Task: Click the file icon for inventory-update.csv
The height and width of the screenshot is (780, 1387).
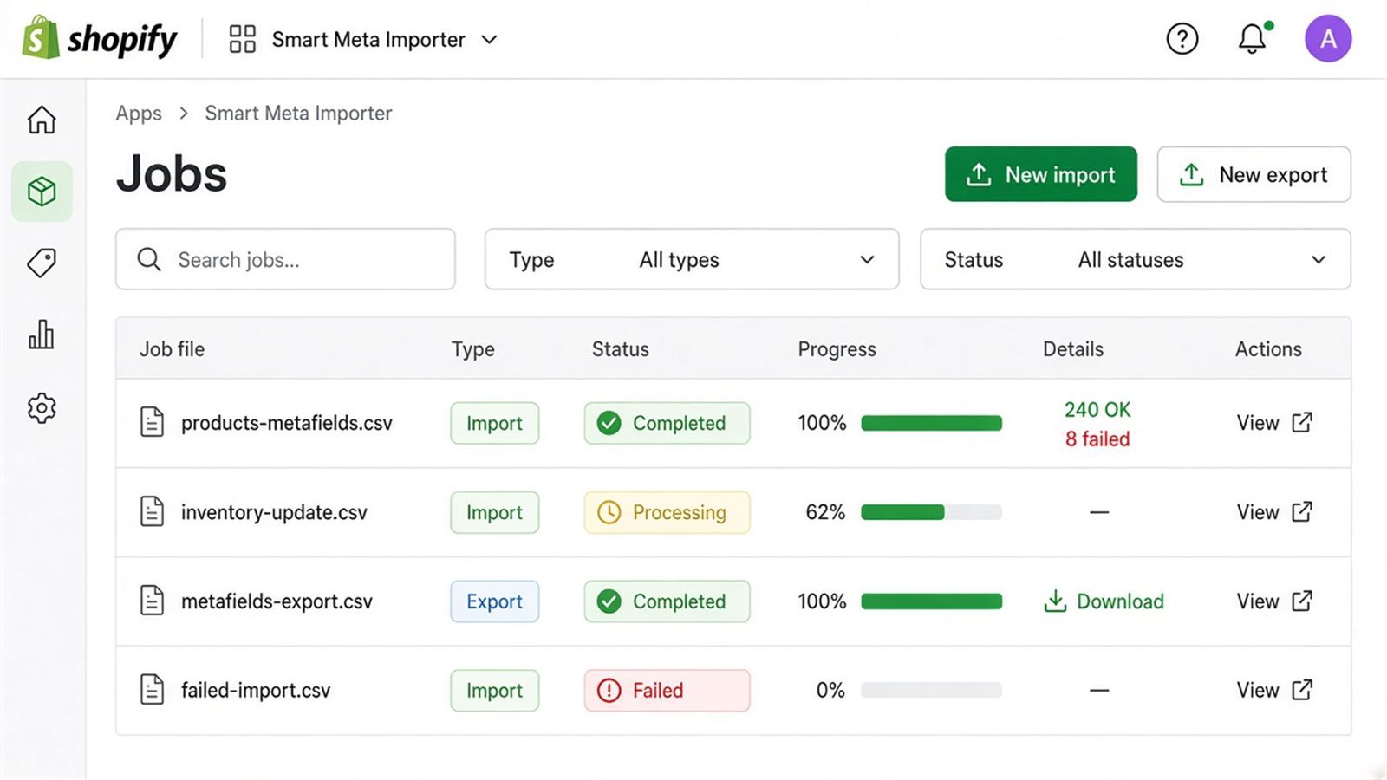Action: point(153,512)
